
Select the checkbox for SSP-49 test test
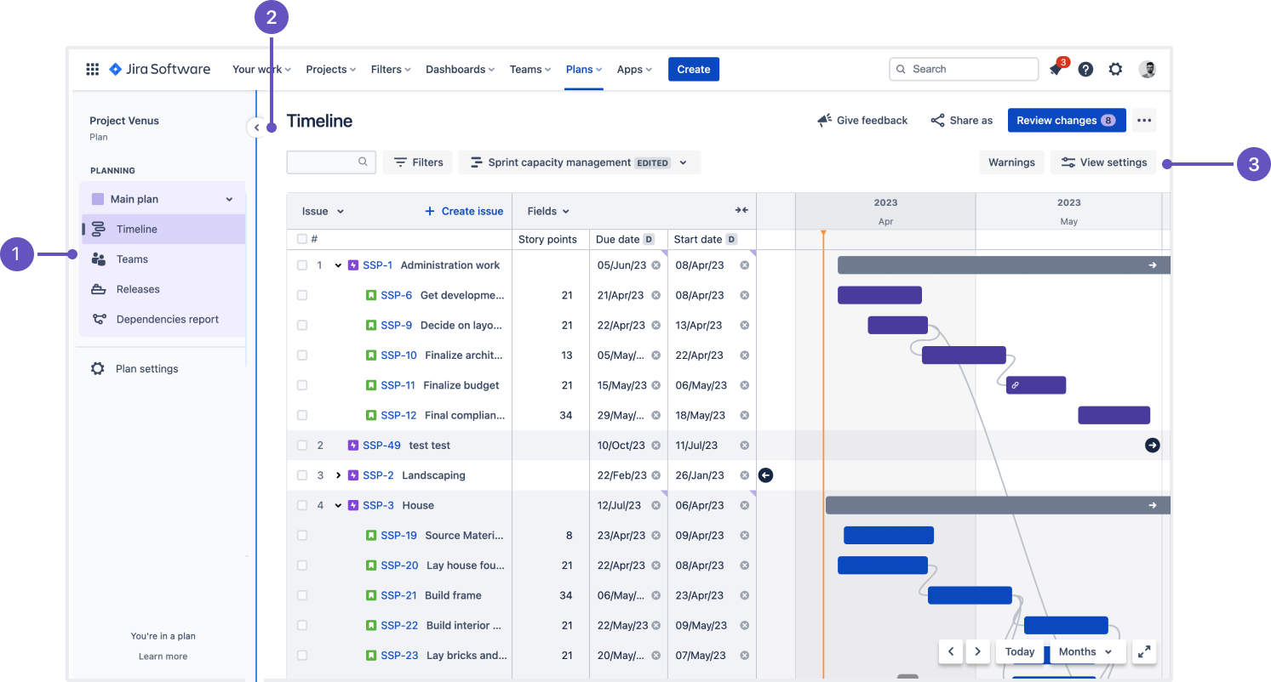point(302,445)
